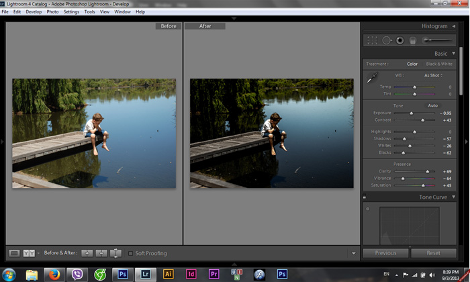Open InDesign from taskbar

point(191,274)
